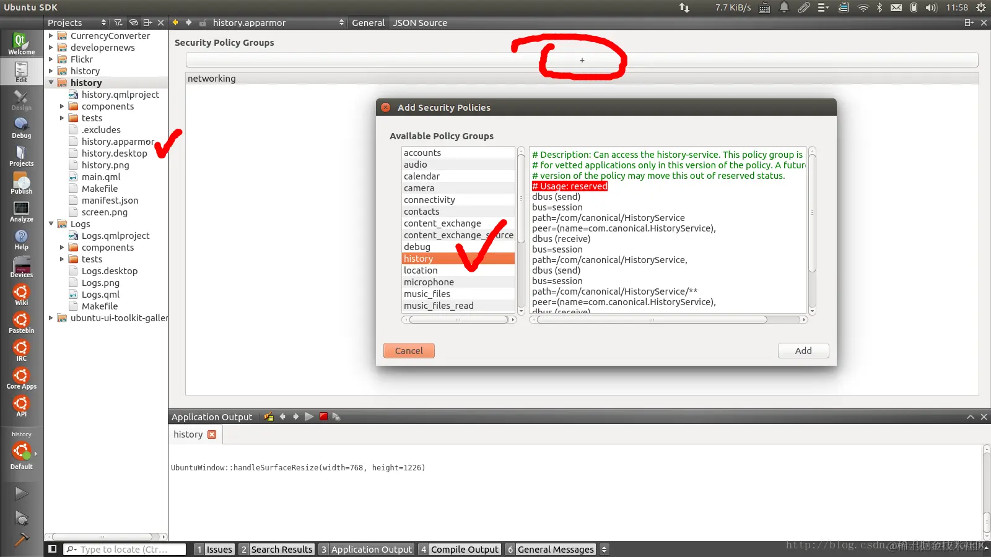Image resolution: width=991 pixels, height=557 pixels.
Task: Select the networking policy group entry
Action: pyautogui.click(x=582, y=79)
